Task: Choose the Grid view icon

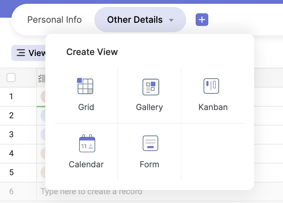Action: coord(85,86)
